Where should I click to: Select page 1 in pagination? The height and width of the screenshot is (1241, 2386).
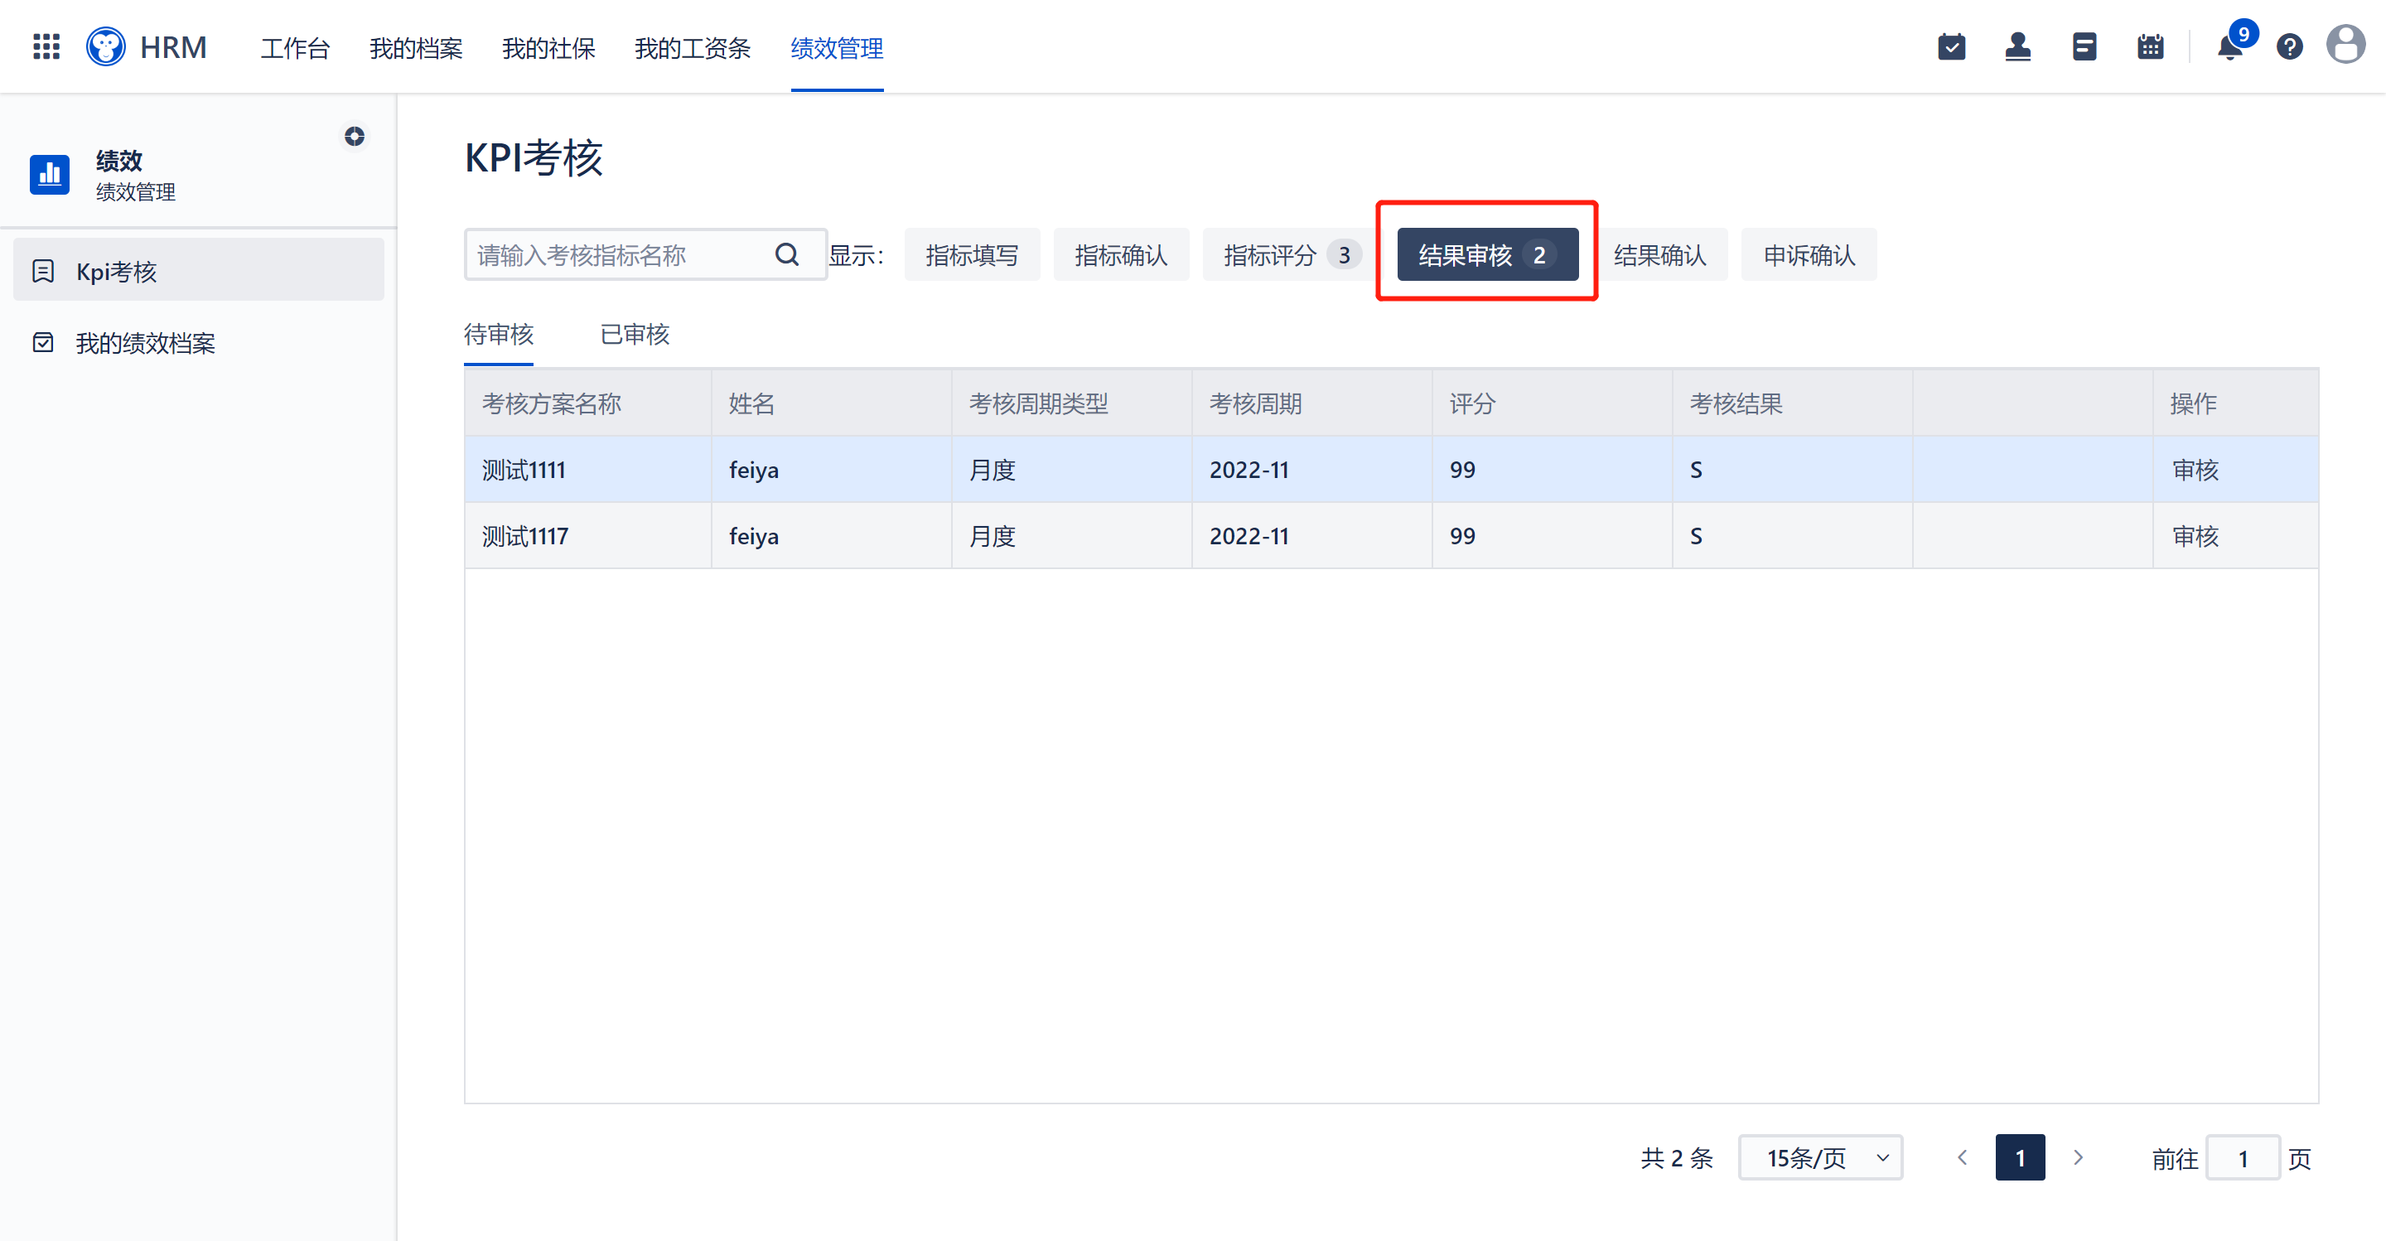2020,1157
